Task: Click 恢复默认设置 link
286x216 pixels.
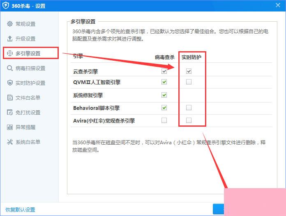Action: [20, 209]
